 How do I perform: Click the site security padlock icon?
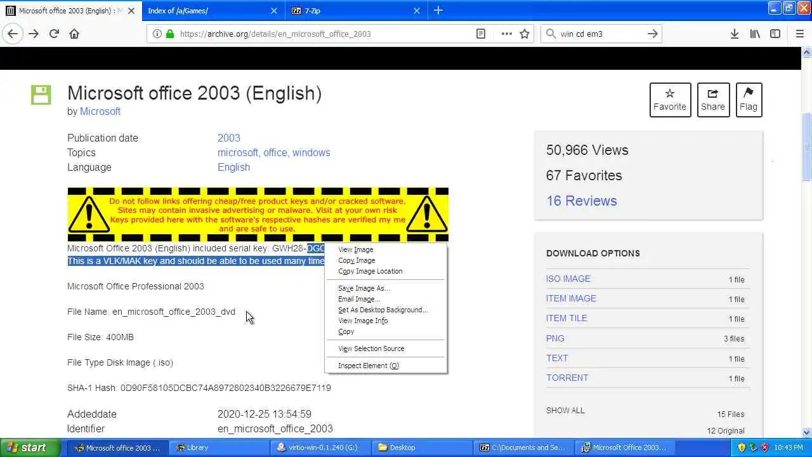[169, 34]
